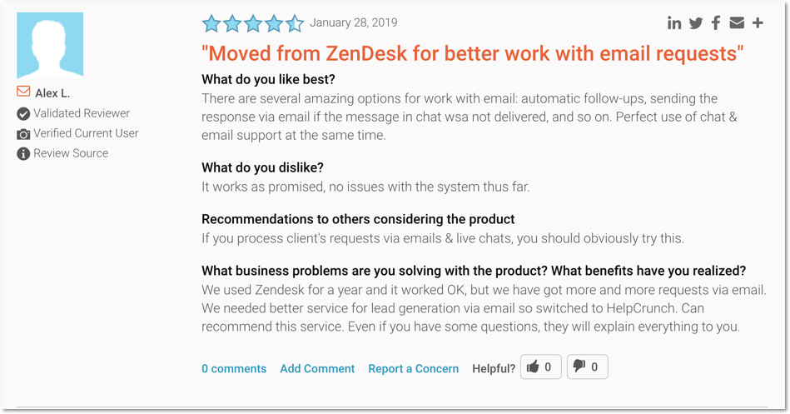Click the Validated Reviewer checkmark icon
The width and height of the screenshot is (790, 414).
[23, 114]
